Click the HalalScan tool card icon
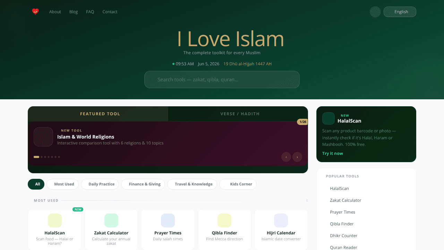Screen dimensions: 444x250 [55, 220]
